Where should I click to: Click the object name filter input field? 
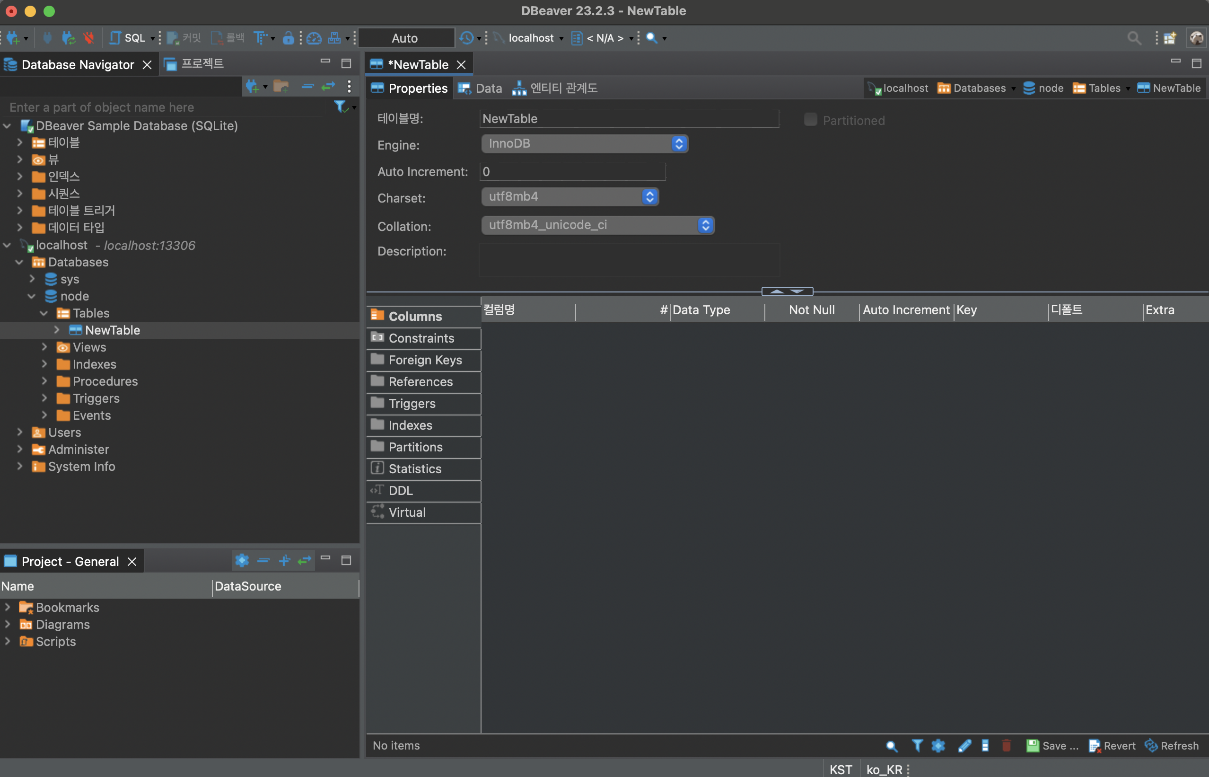(x=166, y=107)
